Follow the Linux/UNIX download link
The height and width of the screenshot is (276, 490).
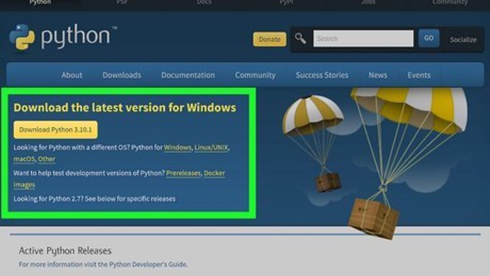[x=211, y=147]
